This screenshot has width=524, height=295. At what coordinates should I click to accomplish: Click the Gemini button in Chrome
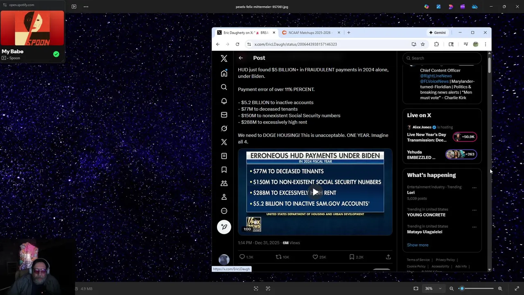437,33
